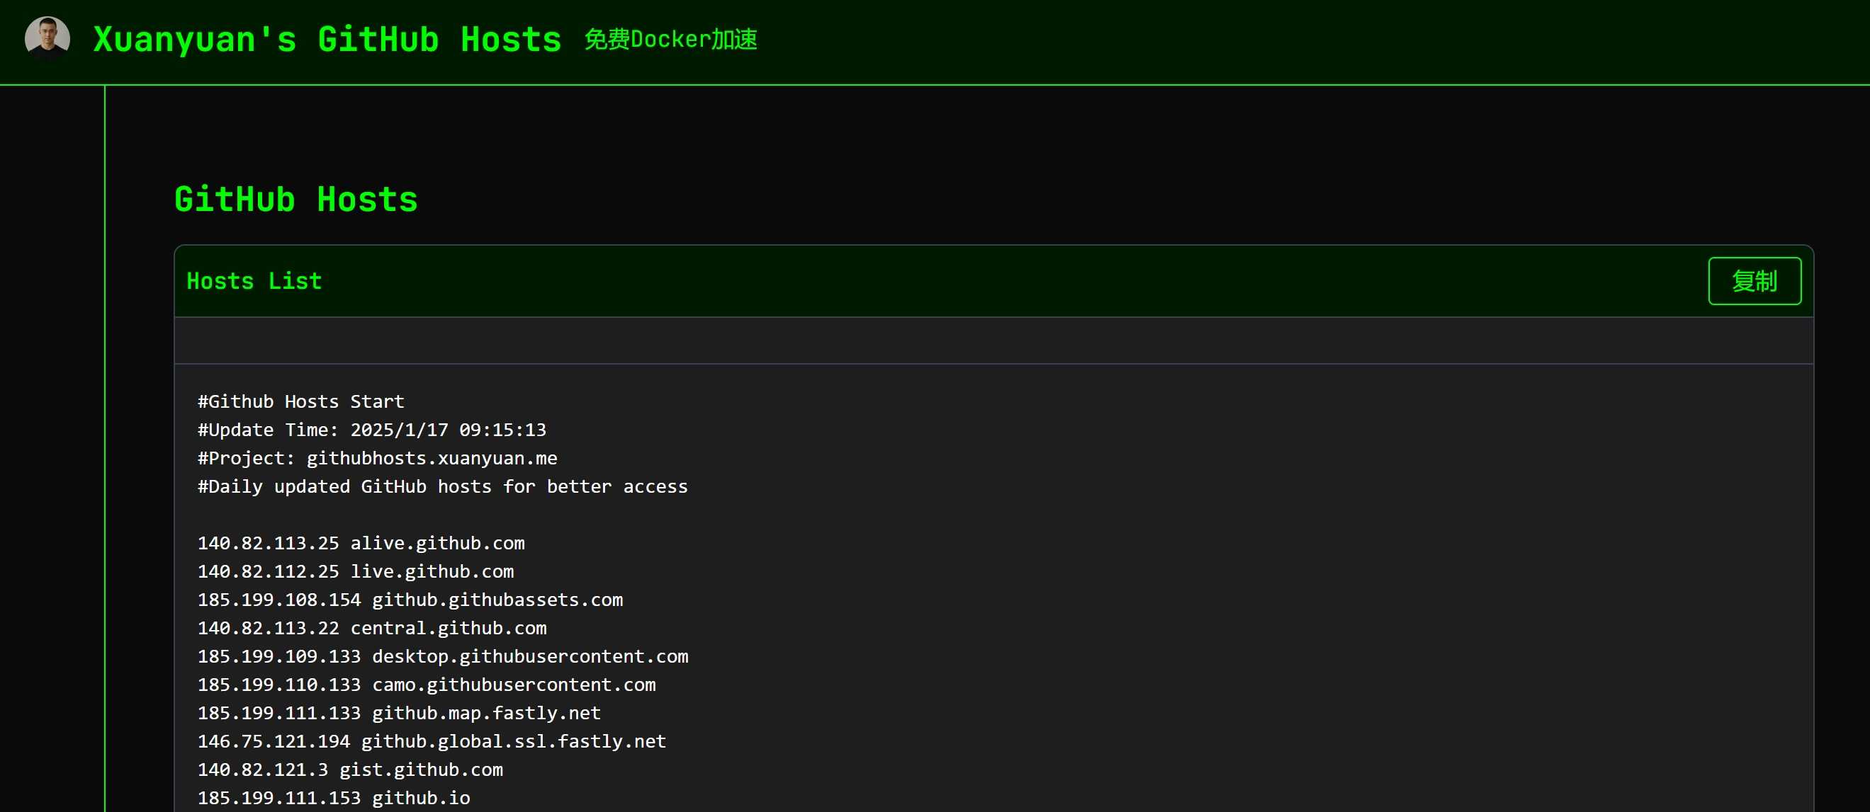Click the desktop.githubusercontent.com host entry
The image size is (1870, 812).
[443, 656]
